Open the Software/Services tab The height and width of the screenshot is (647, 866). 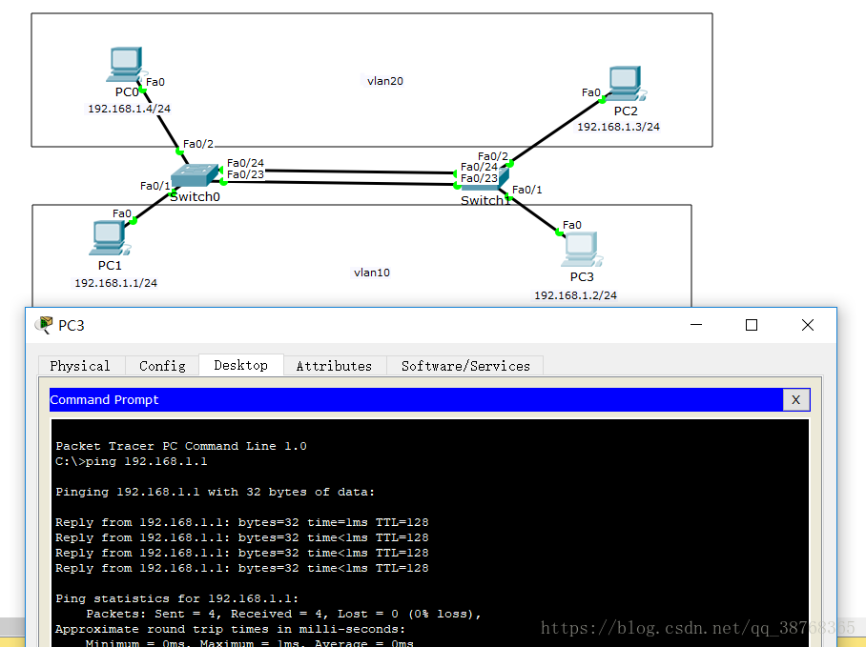coord(465,366)
